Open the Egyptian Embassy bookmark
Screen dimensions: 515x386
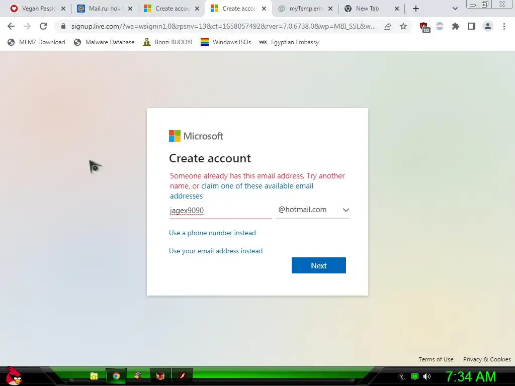coord(289,42)
